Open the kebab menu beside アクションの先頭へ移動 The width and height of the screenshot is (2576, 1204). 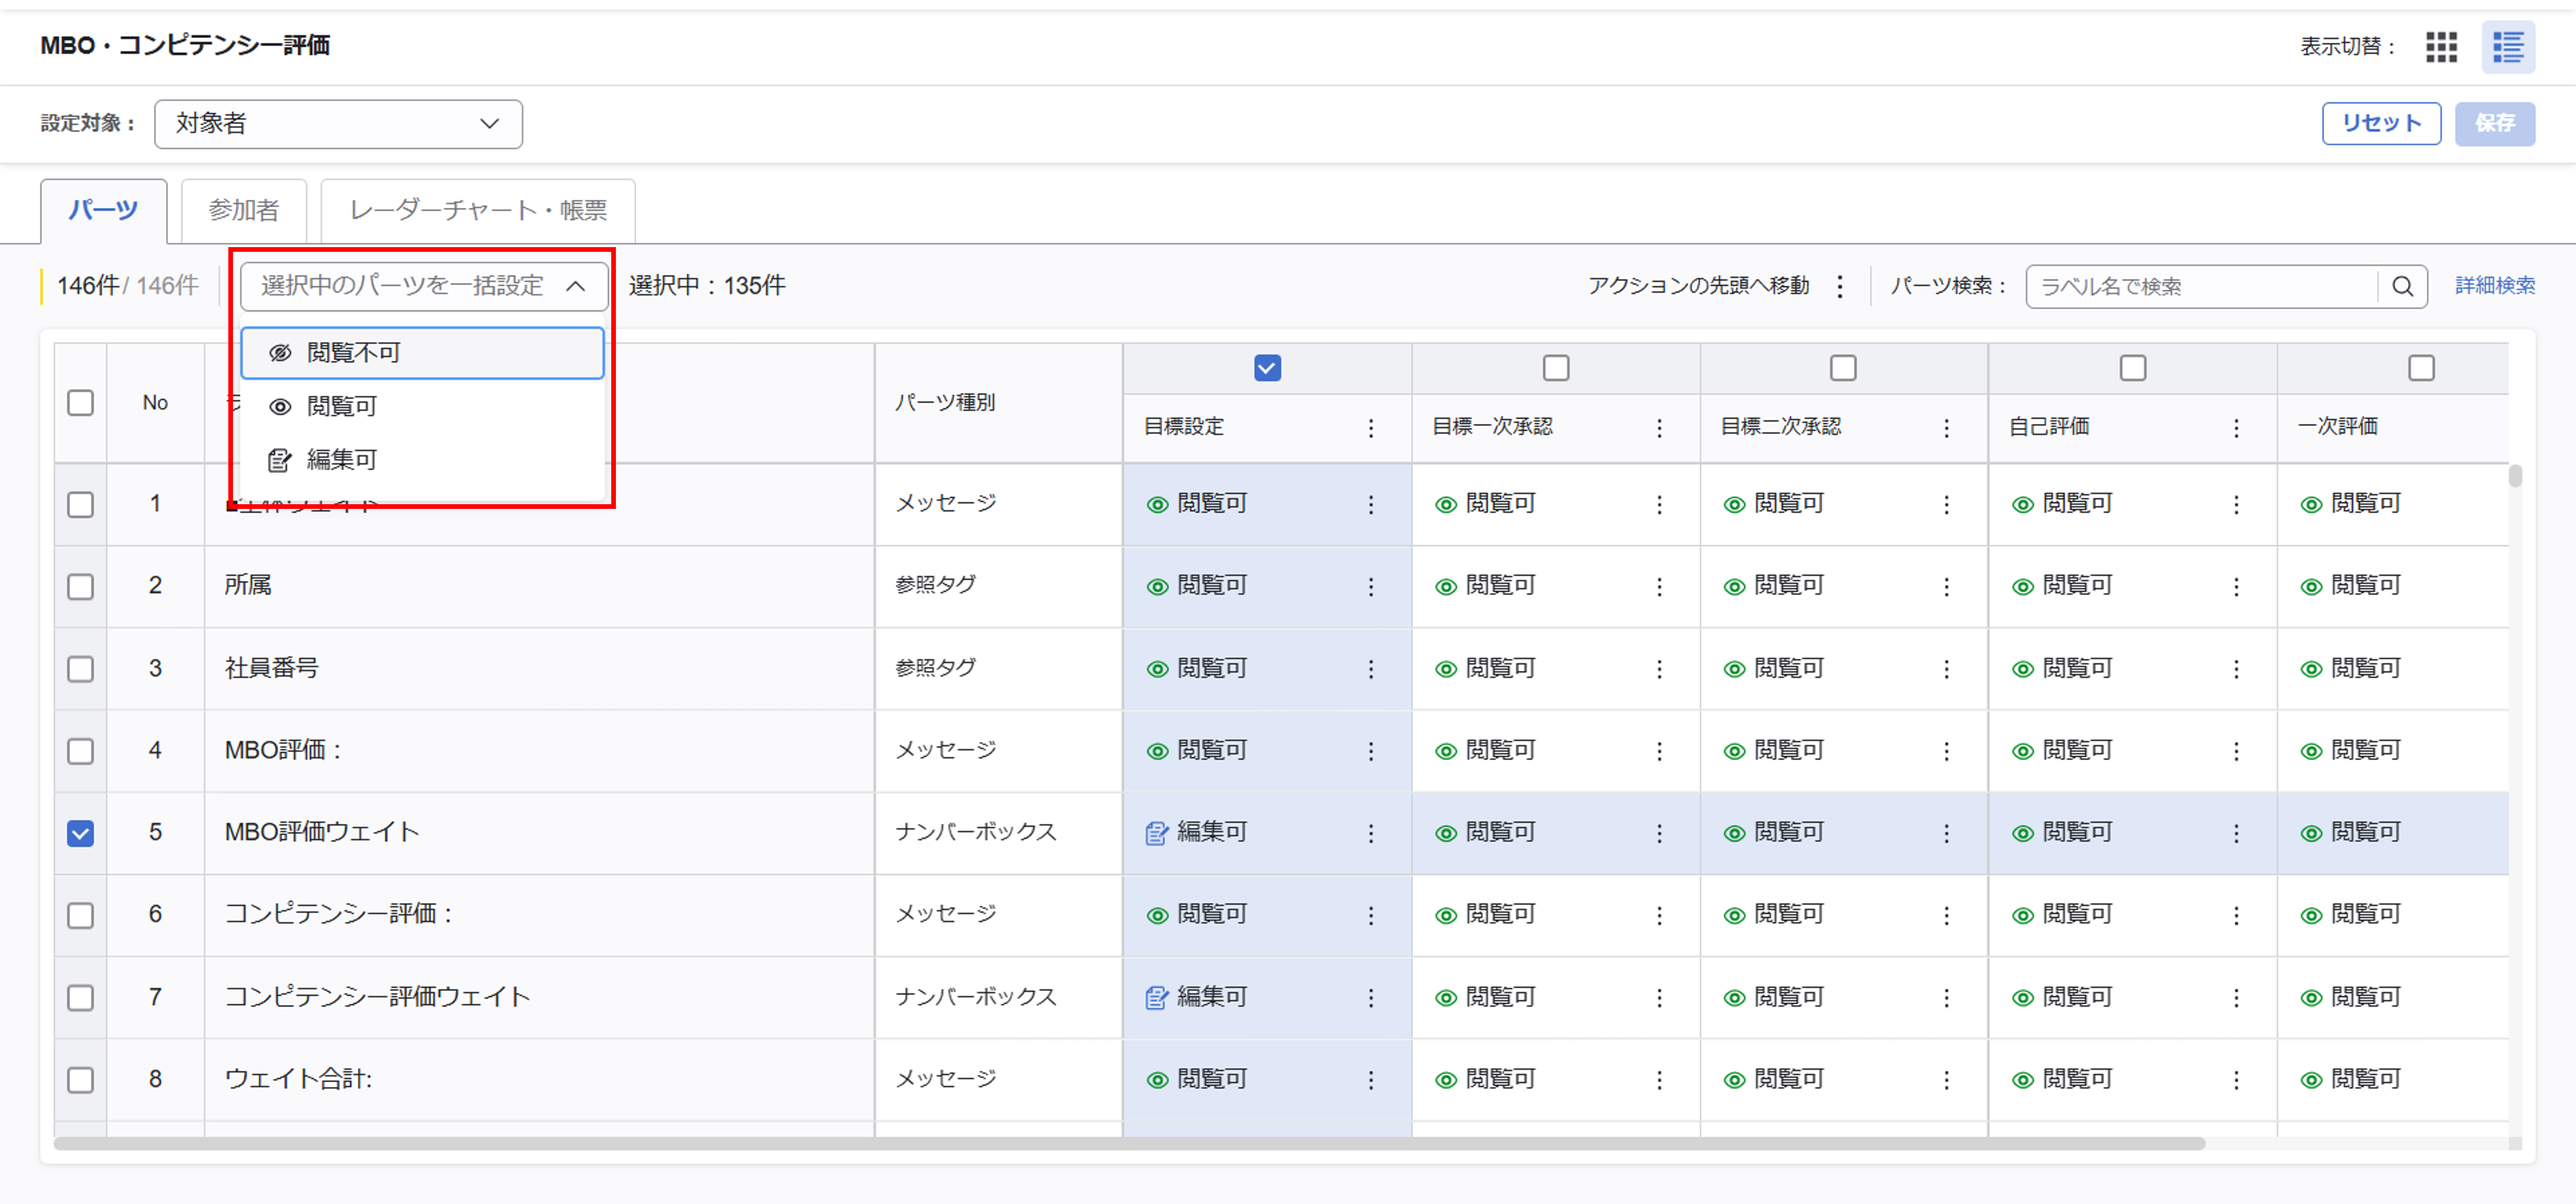pos(1840,286)
